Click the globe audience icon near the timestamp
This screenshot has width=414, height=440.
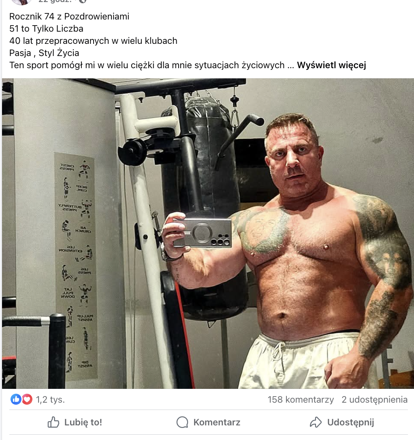(82, 1)
